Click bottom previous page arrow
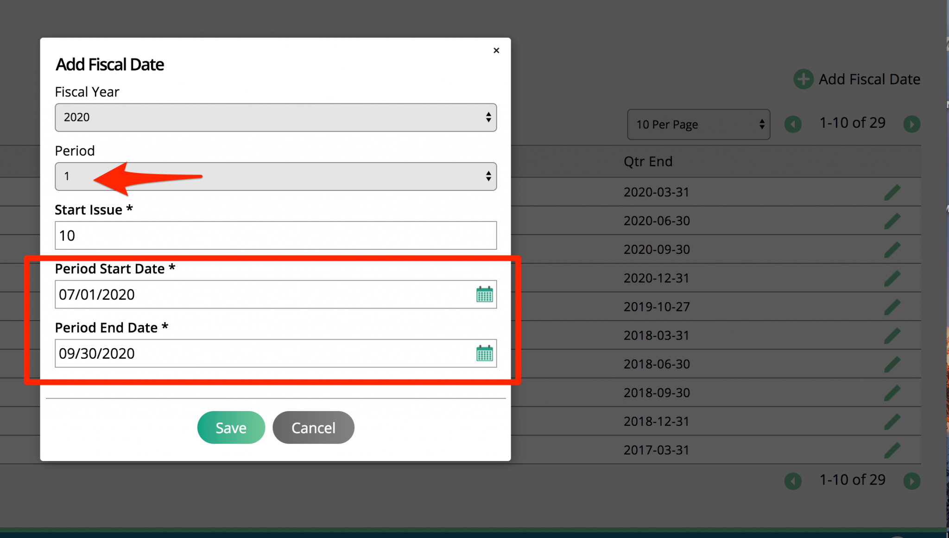The width and height of the screenshot is (949, 538). pyautogui.click(x=793, y=481)
